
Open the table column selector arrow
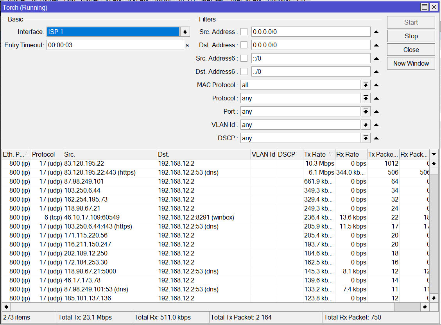[x=434, y=154]
